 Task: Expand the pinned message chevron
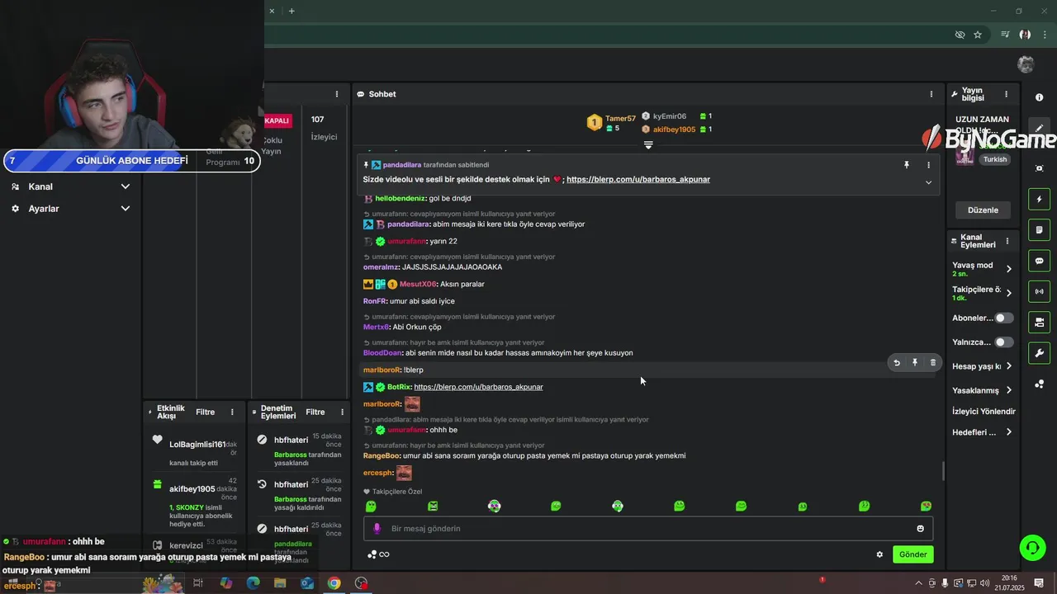pyautogui.click(x=928, y=181)
